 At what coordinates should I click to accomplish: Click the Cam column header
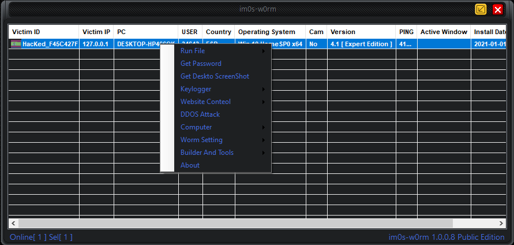click(x=316, y=32)
